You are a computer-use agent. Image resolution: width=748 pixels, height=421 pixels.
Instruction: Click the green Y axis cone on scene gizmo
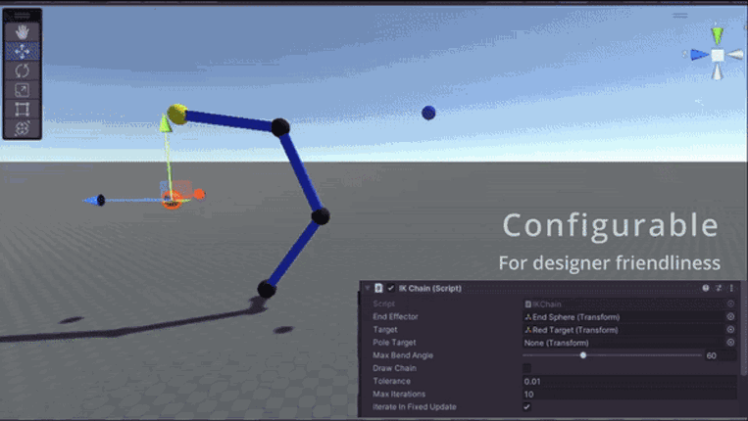point(717,35)
